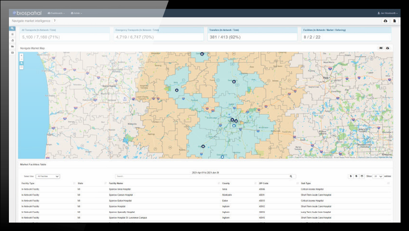The height and width of the screenshot is (231, 409).
Task: Open the Dashboards menu
Action: 56,13
